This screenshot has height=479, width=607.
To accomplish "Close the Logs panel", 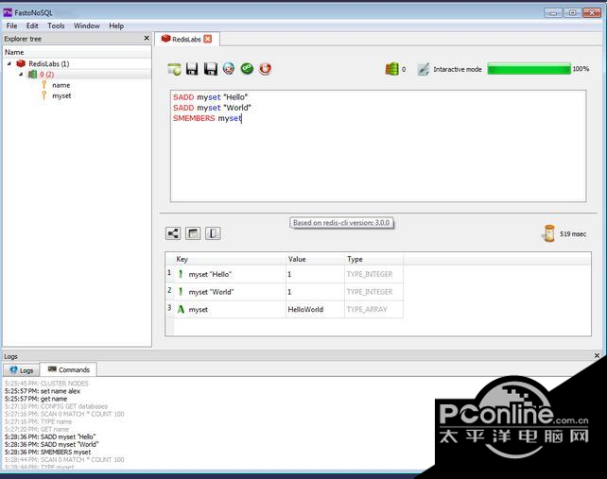I will pyautogui.click(x=597, y=355).
